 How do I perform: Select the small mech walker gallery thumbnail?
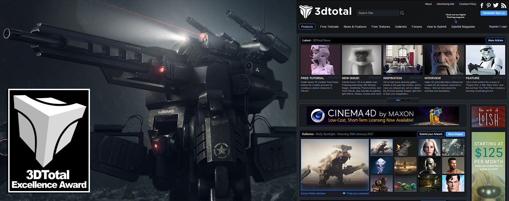(x=381, y=147)
